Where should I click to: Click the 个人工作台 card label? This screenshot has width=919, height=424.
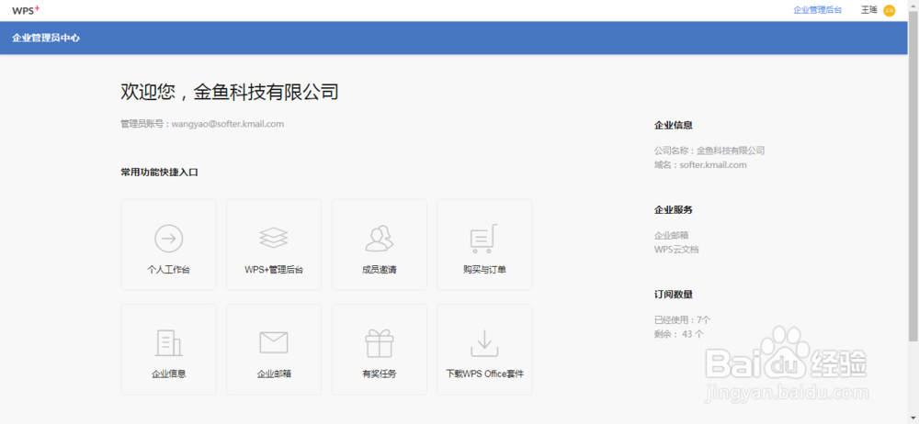(x=169, y=270)
